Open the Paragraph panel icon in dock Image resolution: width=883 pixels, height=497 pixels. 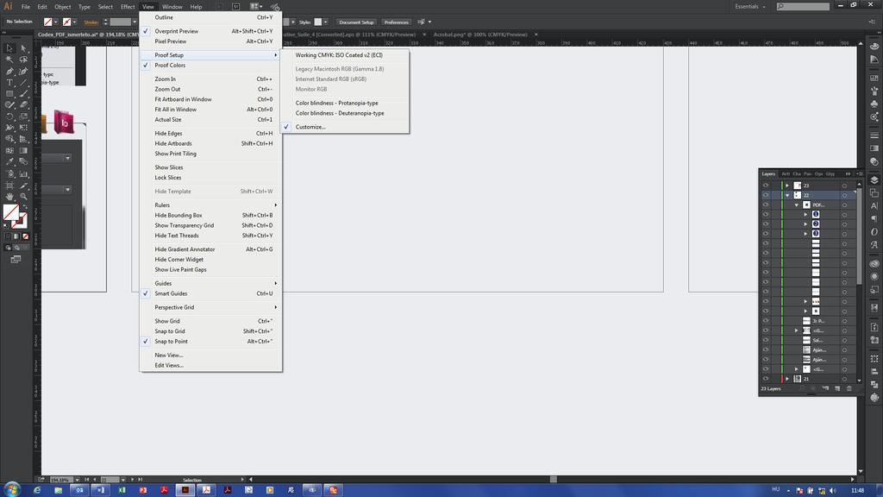click(874, 218)
